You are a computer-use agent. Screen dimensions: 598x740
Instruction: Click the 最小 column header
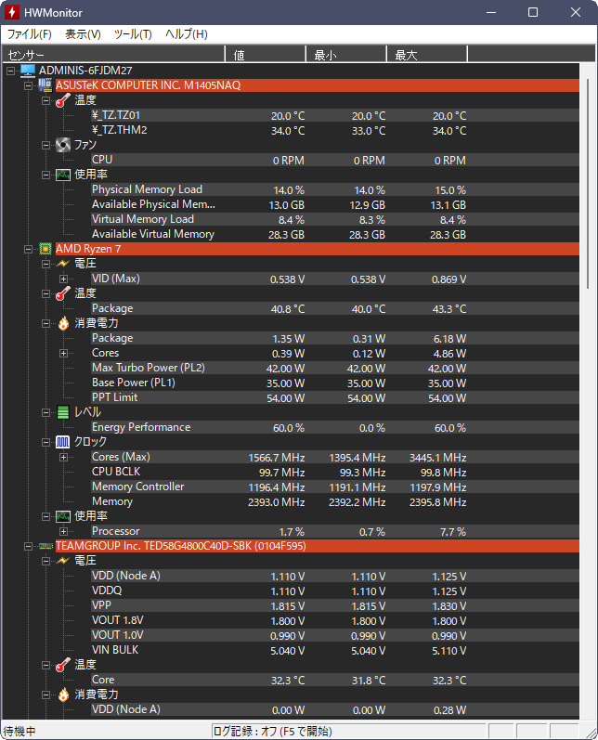[346, 54]
